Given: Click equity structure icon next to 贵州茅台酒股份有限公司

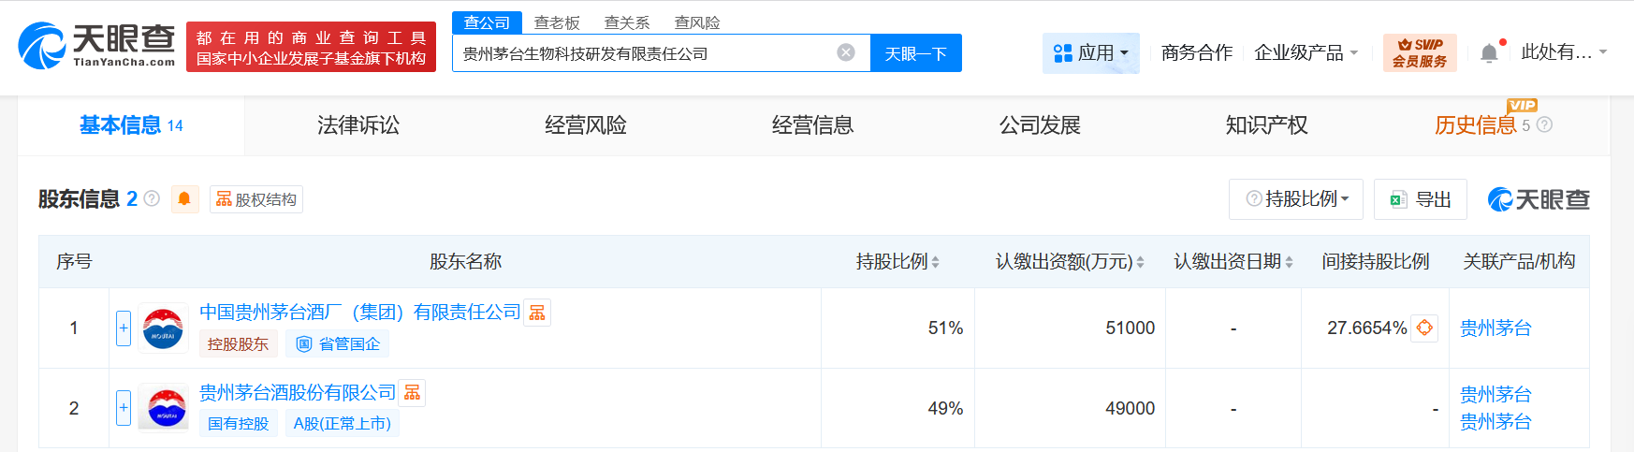Looking at the screenshot, I should 412,393.
